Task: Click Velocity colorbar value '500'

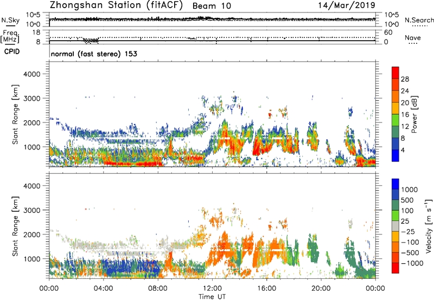Action: (407, 200)
